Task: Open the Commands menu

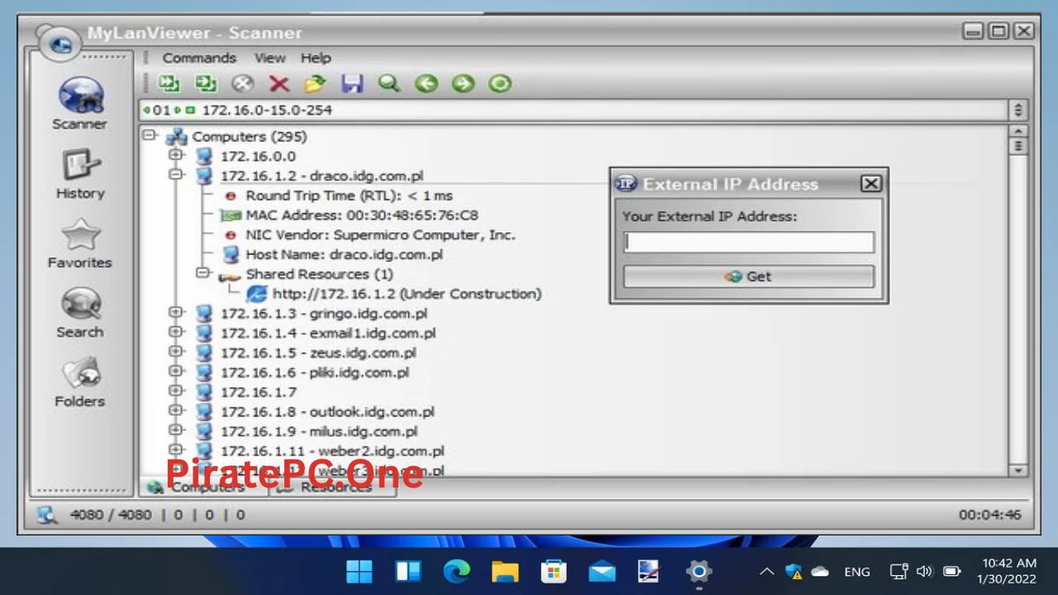Action: click(199, 58)
